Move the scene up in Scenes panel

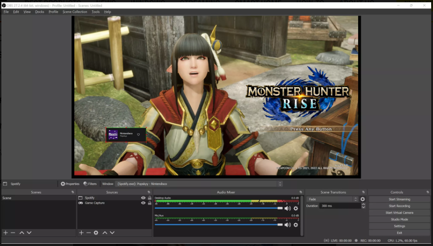click(22, 233)
